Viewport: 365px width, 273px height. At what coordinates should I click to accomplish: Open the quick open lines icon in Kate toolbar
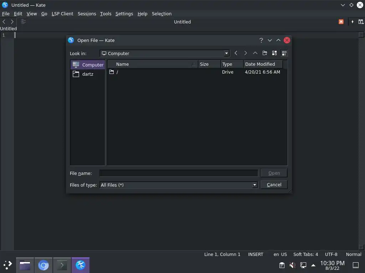[23, 22]
